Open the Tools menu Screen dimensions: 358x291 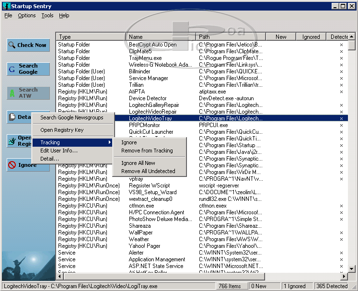47,15
